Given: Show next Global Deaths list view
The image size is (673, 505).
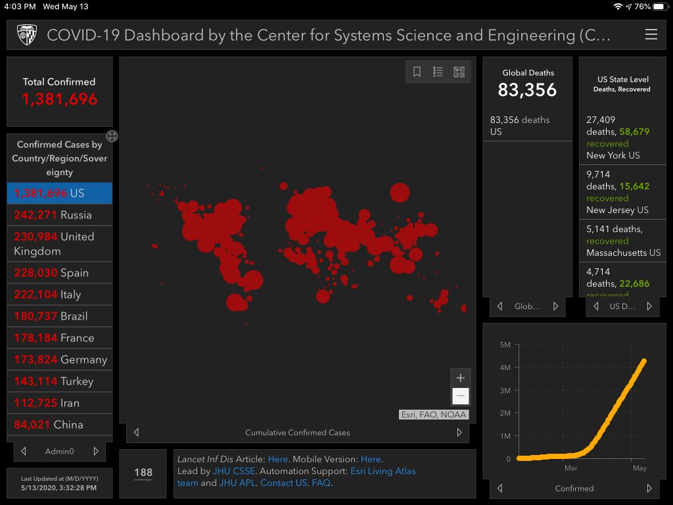Looking at the screenshot, I should point(555,306).
